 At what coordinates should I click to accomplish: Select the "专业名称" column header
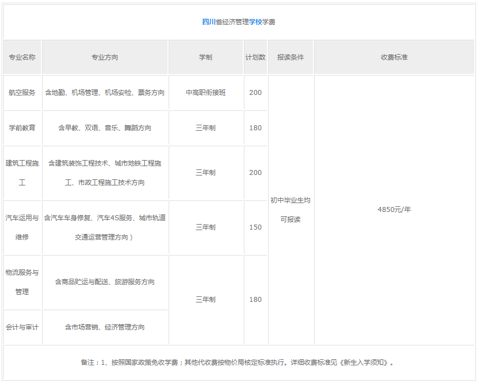[22, 57]
